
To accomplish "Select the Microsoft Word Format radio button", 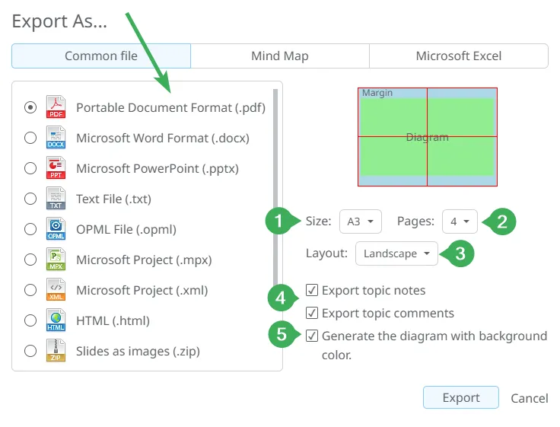I will pos(30,138).
